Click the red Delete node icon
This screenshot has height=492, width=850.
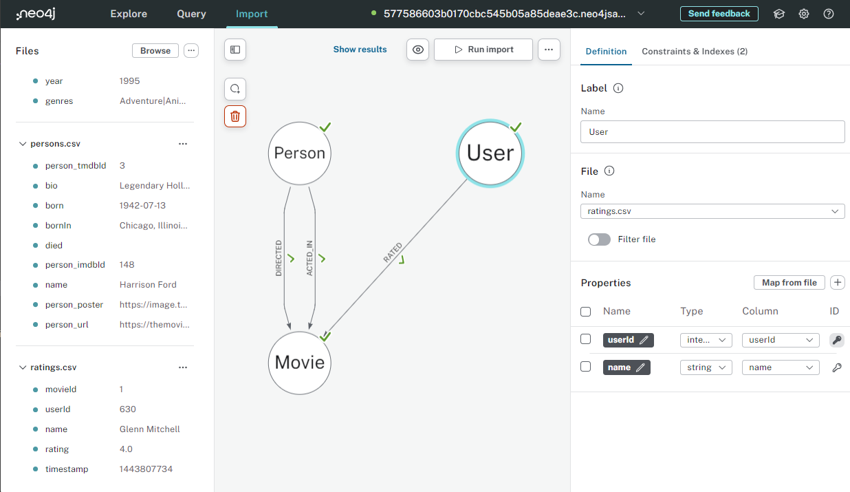[235, 116]
